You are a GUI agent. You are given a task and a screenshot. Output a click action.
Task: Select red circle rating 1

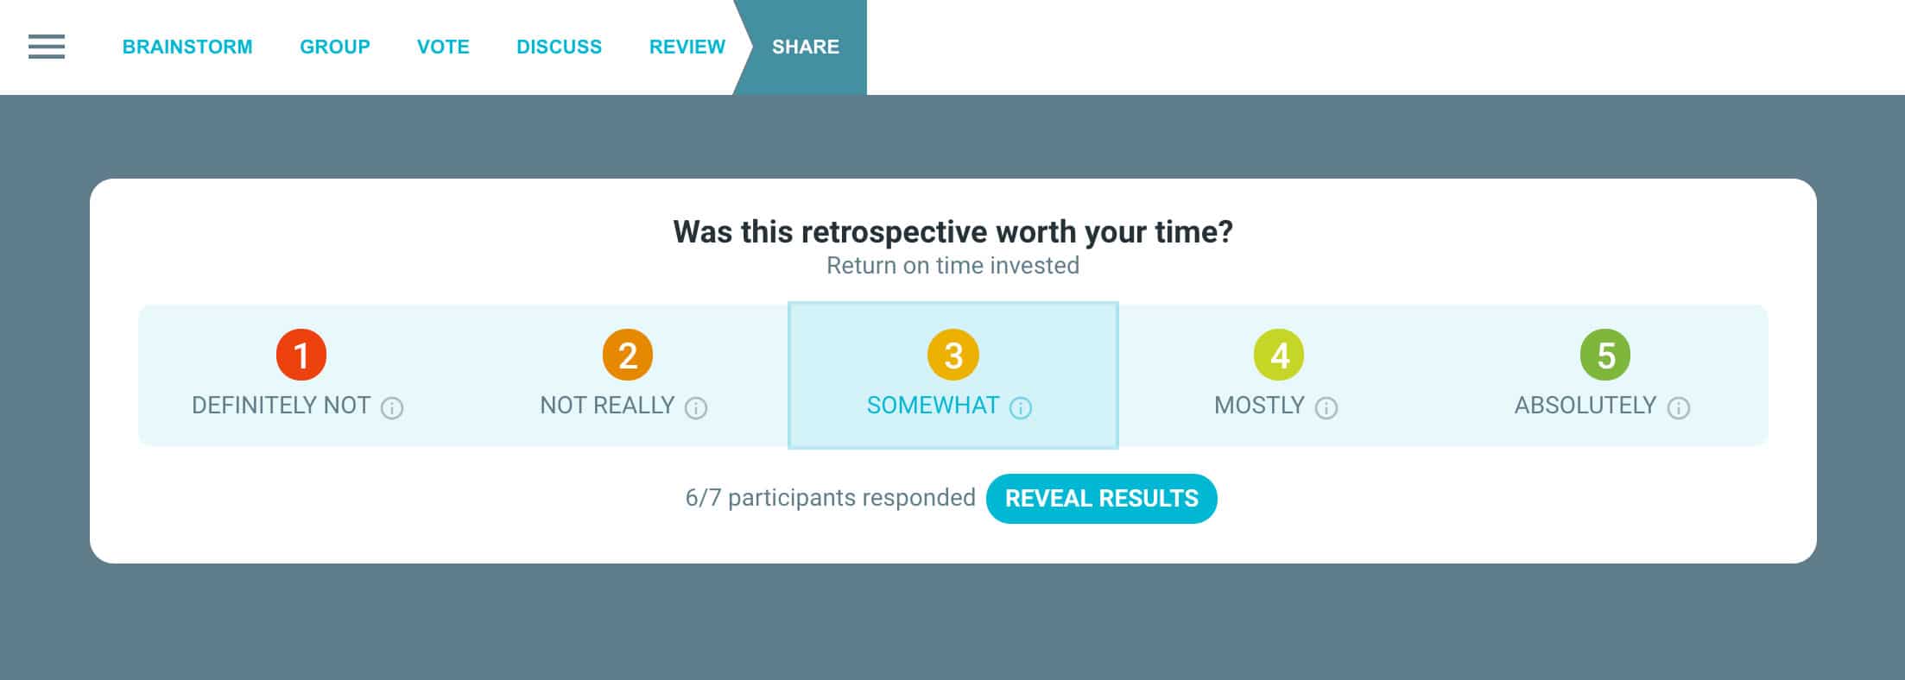(301, 355)
